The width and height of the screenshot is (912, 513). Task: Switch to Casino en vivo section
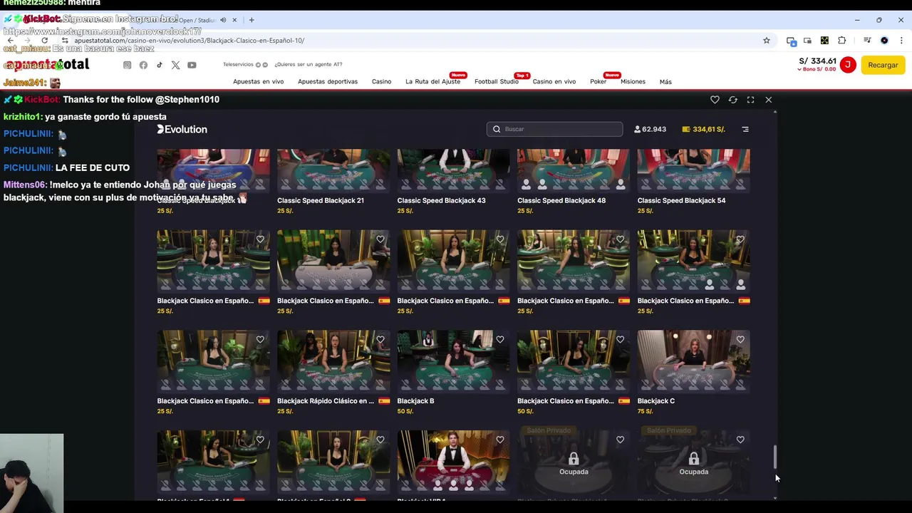click(554, 81)
